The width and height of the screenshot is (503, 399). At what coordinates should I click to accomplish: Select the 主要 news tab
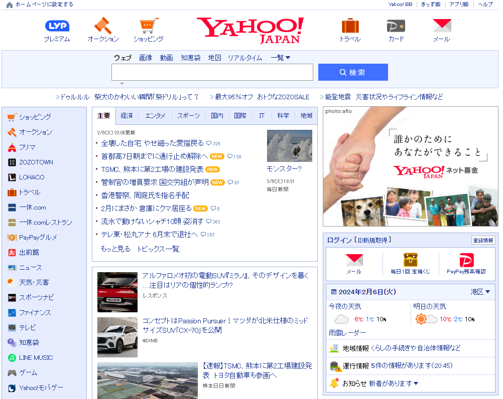(103, 116)
